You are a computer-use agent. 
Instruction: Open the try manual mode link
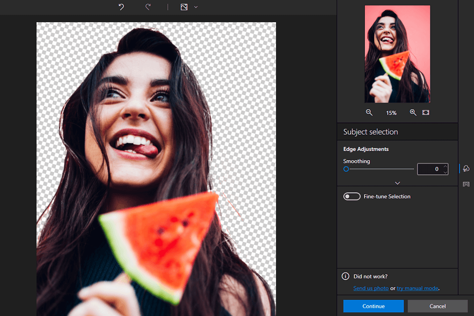tap(418, 288)
